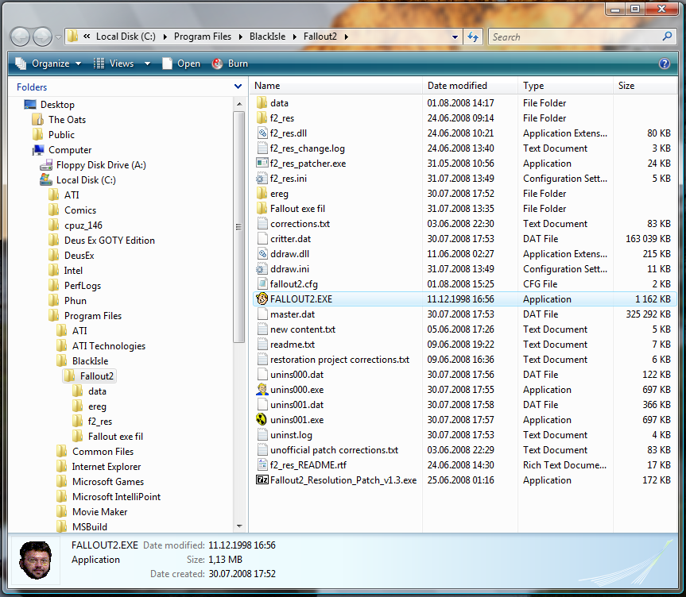Click the master.dat file icon

pos(262,314)
